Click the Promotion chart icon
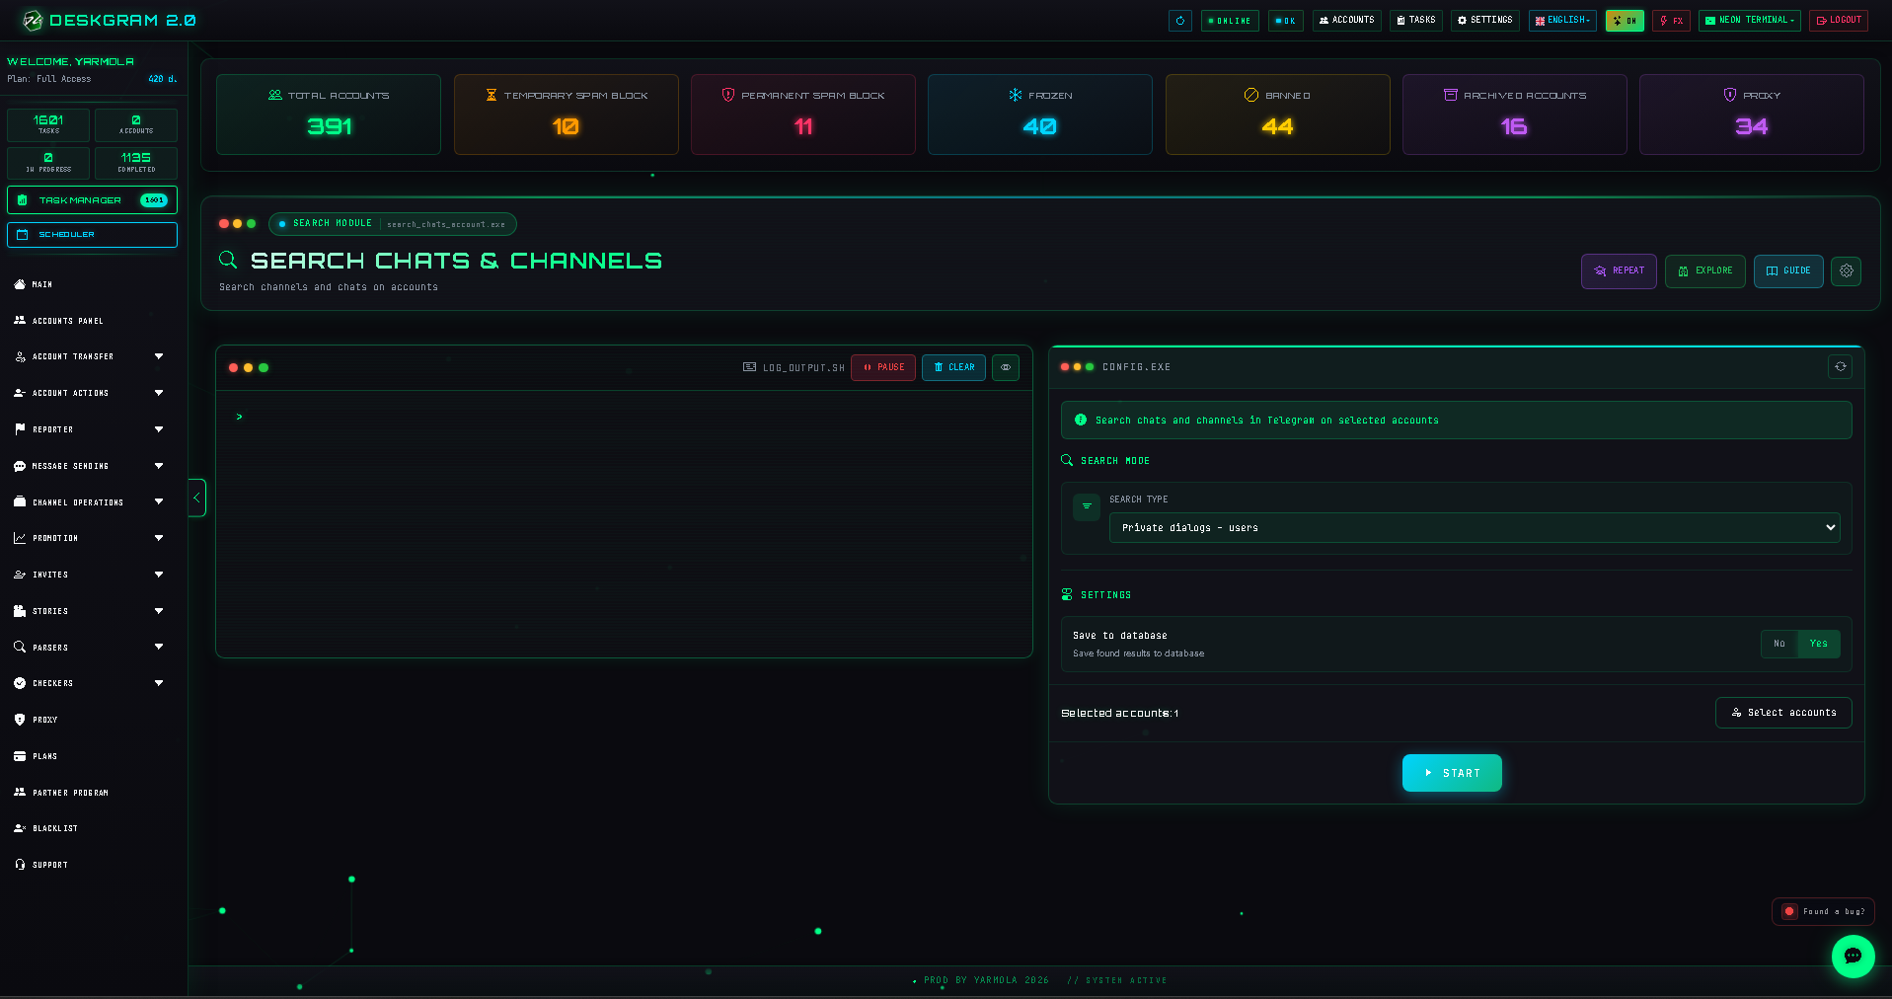The image size is (1892, 999). 20,538
